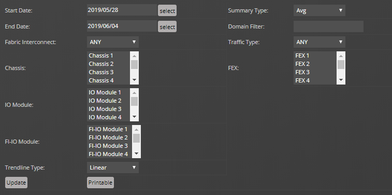Click the scroll-up arrow in Chassis list
The width and height of the screenshot is (392, 195).
click(134, 56)
